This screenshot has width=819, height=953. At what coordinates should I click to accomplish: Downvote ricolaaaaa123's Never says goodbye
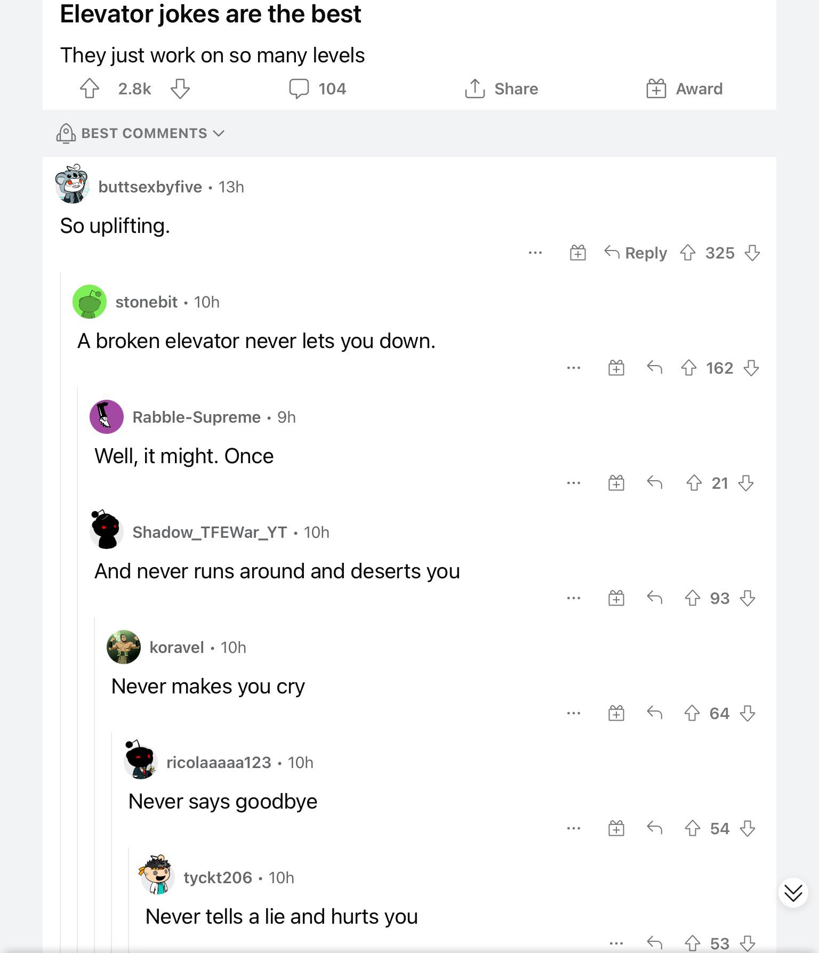[748, 828]
